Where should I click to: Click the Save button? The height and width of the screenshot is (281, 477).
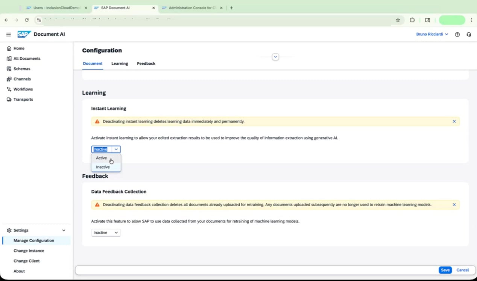(445, 270)
